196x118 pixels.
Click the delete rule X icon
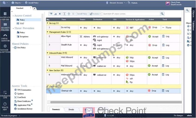click(x=60, y=14)
